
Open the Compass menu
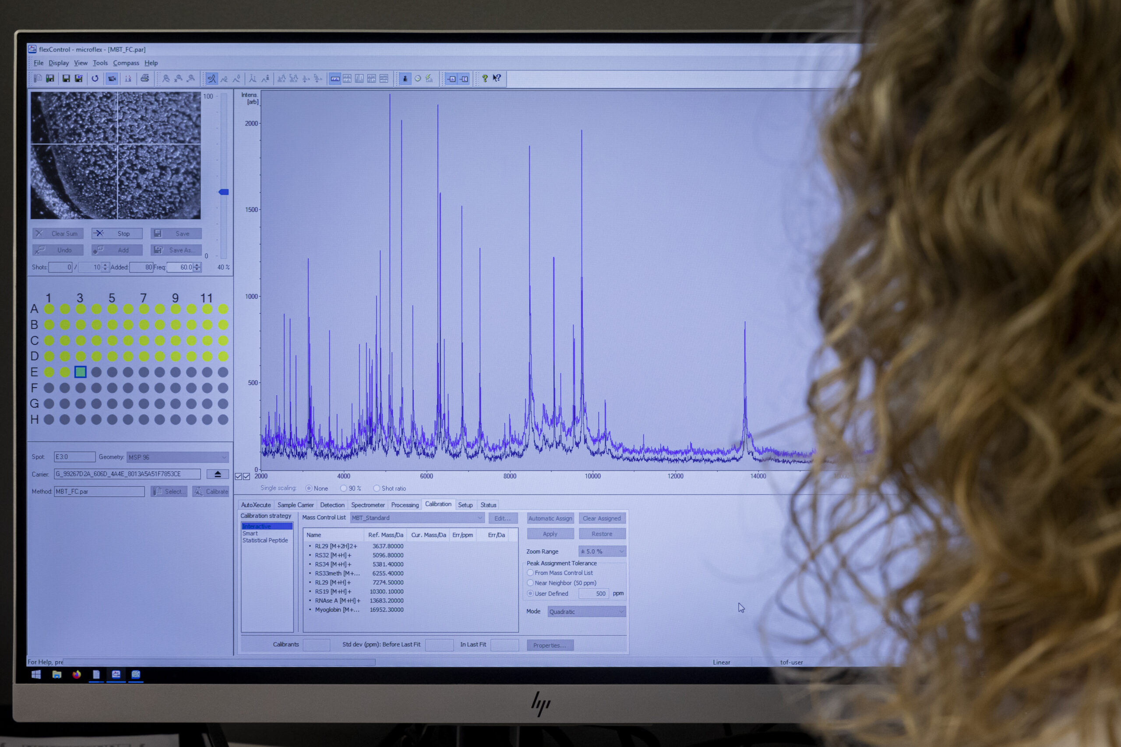[126, 63]
